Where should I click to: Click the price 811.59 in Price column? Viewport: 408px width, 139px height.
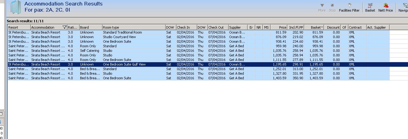281,32
